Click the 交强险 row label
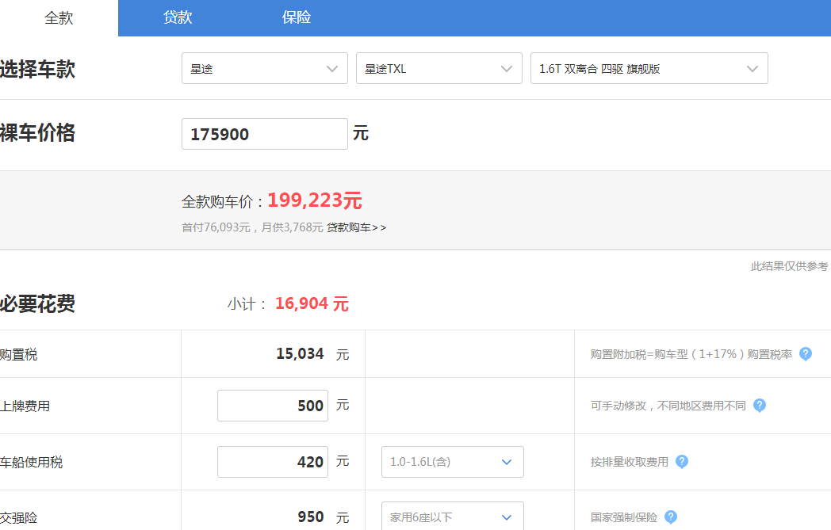The height and width of the screenshot is (530, 831). (18, 517)
